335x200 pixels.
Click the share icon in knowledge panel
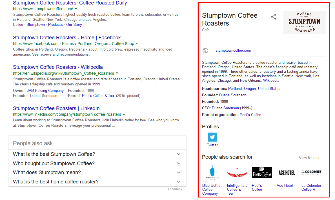(x=274, y=17)
